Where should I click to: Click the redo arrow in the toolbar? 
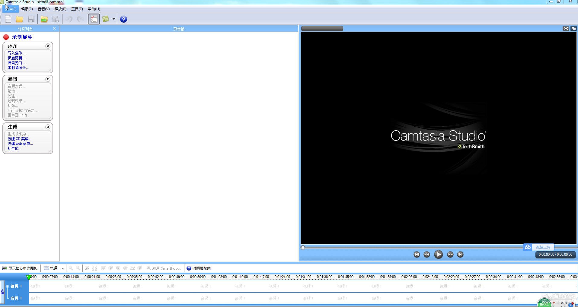[x=80, y=19]
